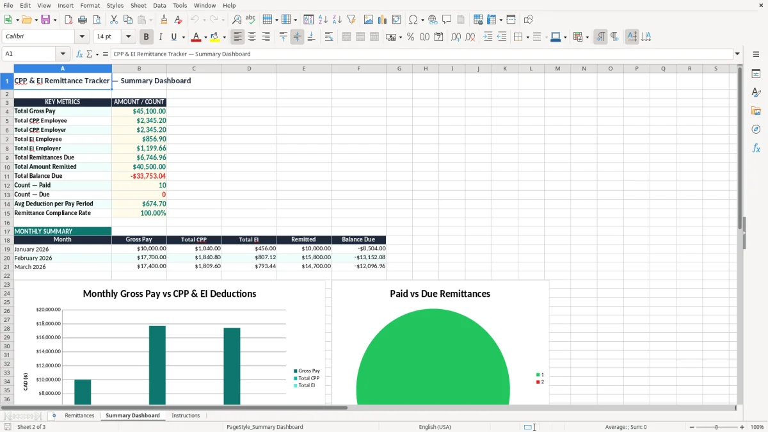Toggle Center Vertically alignment
The width and height of the screenshot is (768, 432).
click(297, 37)
